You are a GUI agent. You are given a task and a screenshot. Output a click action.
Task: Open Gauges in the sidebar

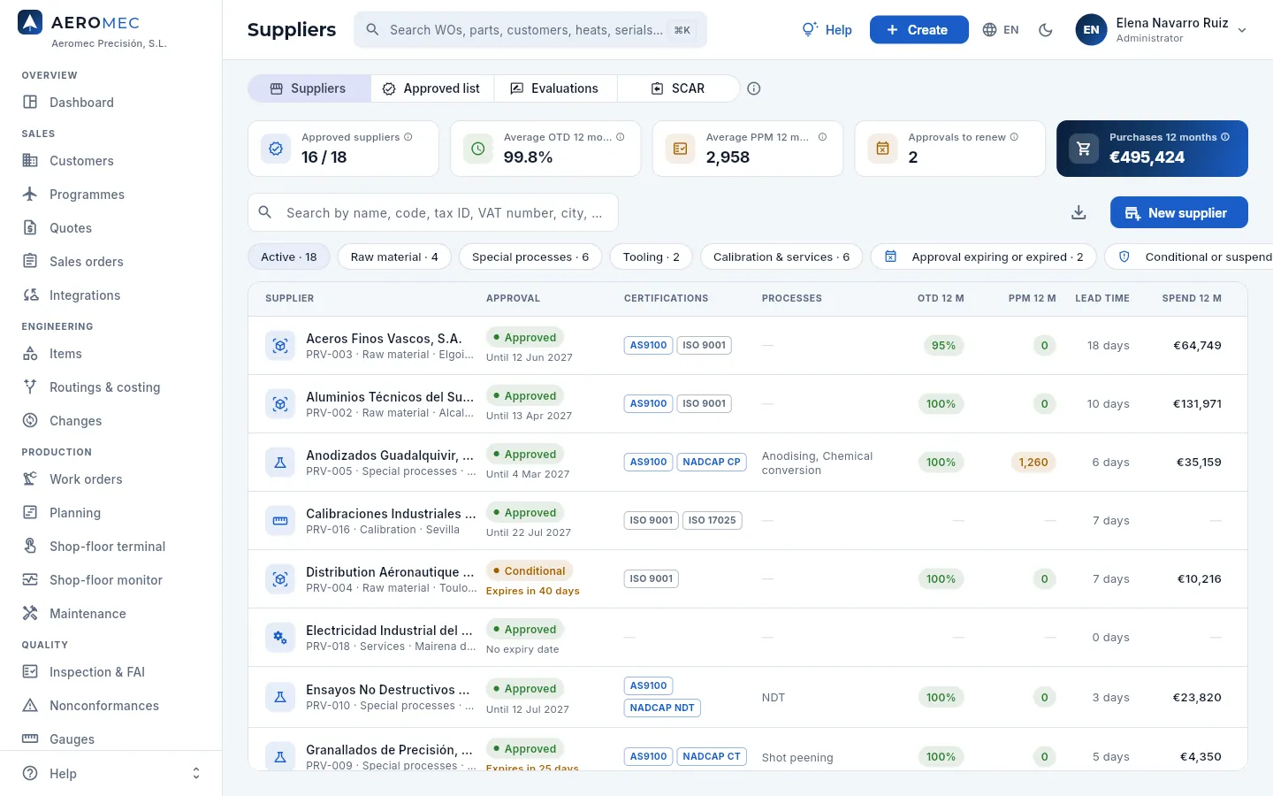point(111,739)
